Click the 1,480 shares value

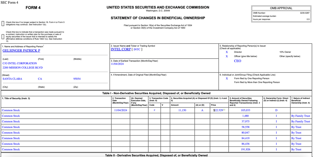pyautogui.click(x=245, y=116)
